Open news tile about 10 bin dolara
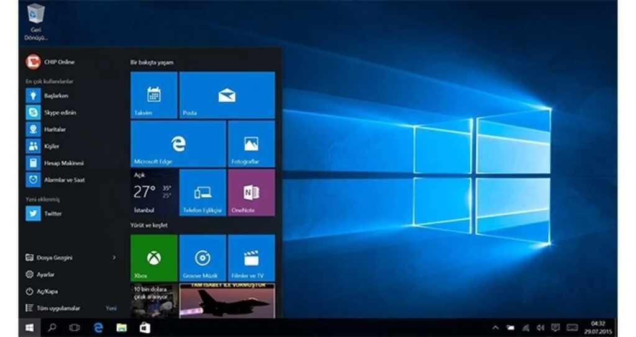Screen dimensions: 636x337 click(154, 300)
